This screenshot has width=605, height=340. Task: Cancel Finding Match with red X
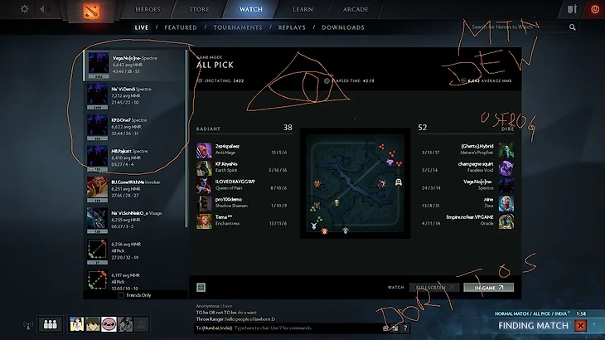point(580,325)
